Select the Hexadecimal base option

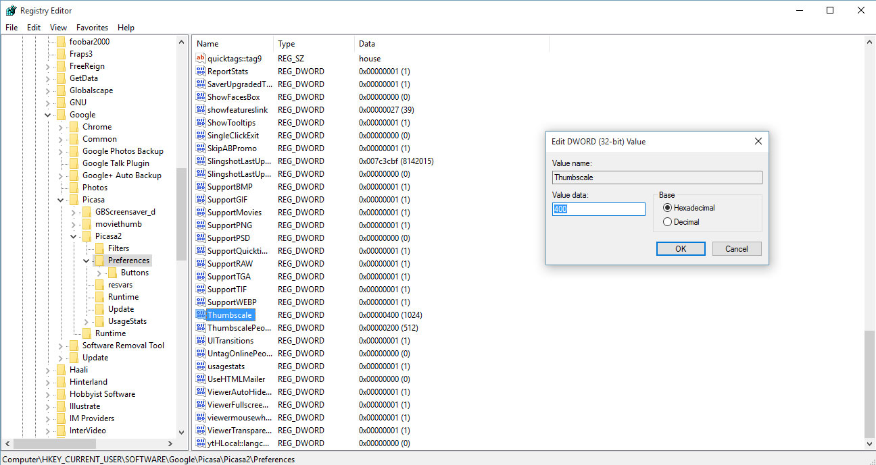(x=668, y=208)
